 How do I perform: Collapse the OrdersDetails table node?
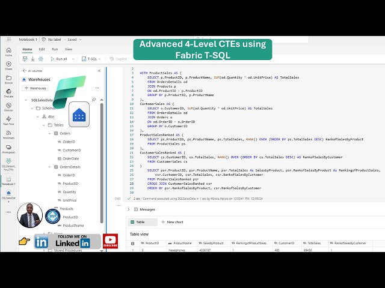49,167
